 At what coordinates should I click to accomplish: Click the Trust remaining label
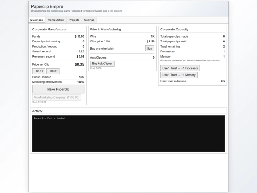pyautogui.click(x=170, y=46)
